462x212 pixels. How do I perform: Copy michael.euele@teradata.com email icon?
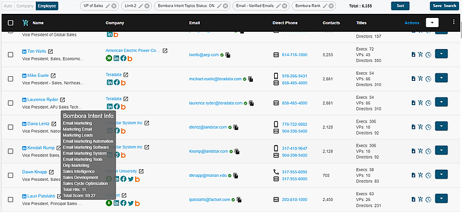coord(251,79)
